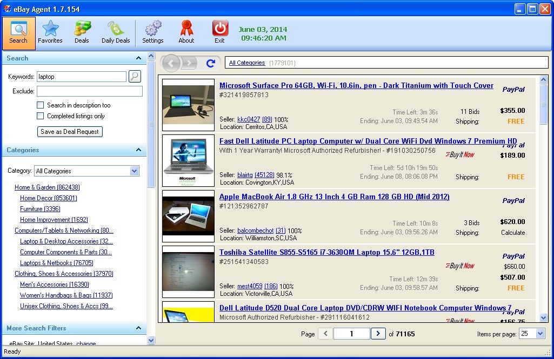Click Buy It Now icon on the Toshiba listing
The image size is (554, 359).
(x=459, y=266)
